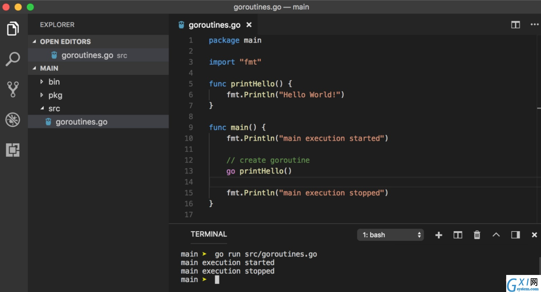Close the terminal panel
Viewport: 541px width, 292px height.
(x=534, y=235)
